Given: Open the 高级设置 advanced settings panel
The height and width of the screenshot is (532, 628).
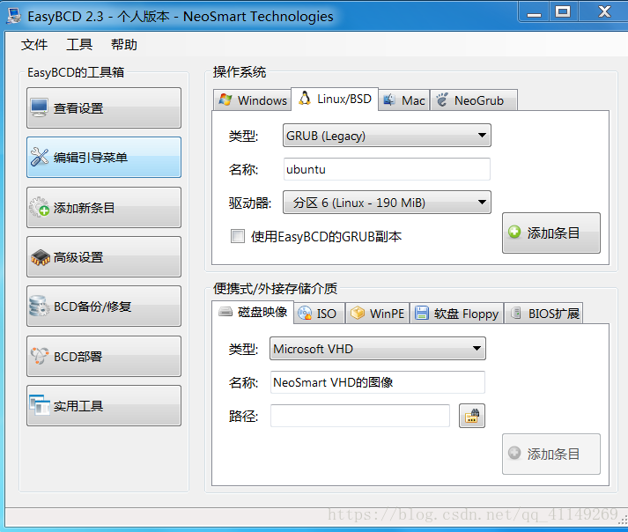Looking at the screenshot, I should coord(104,256).
